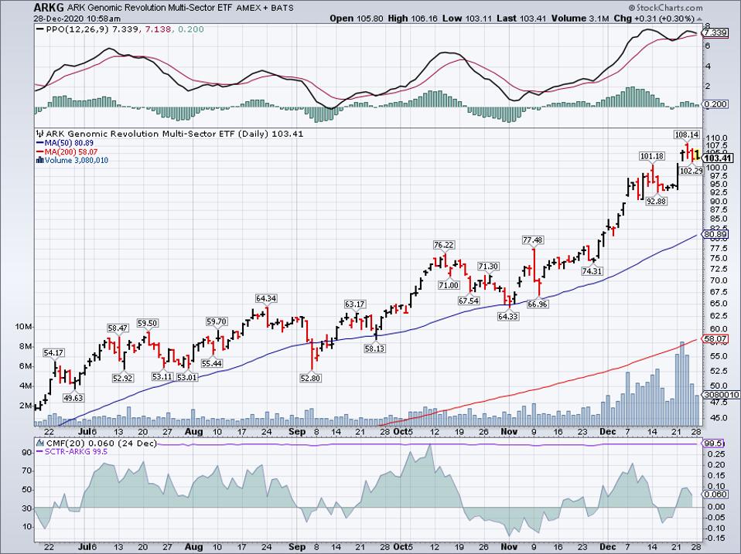Click the 76.22 peak price label
The height and width of the screenshot is (554, 741).
point(444,245)
